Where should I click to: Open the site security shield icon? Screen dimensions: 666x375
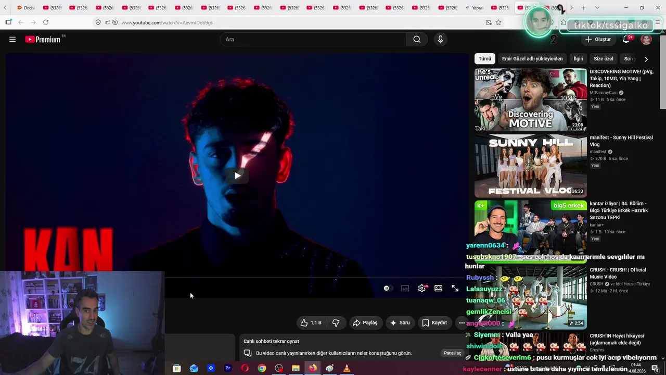point(98,22)
